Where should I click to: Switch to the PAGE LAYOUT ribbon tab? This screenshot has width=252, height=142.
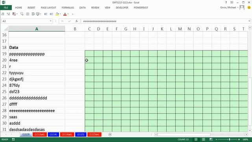[48, 7]
